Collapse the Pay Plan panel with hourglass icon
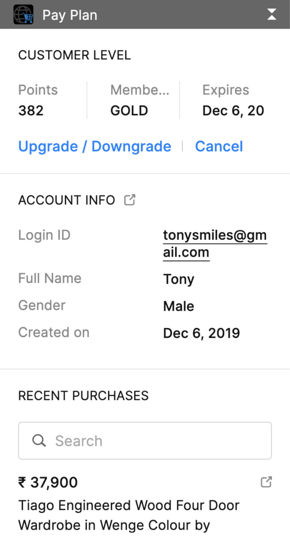The width and height of the screenshot is (290, 548). (272, 14)
